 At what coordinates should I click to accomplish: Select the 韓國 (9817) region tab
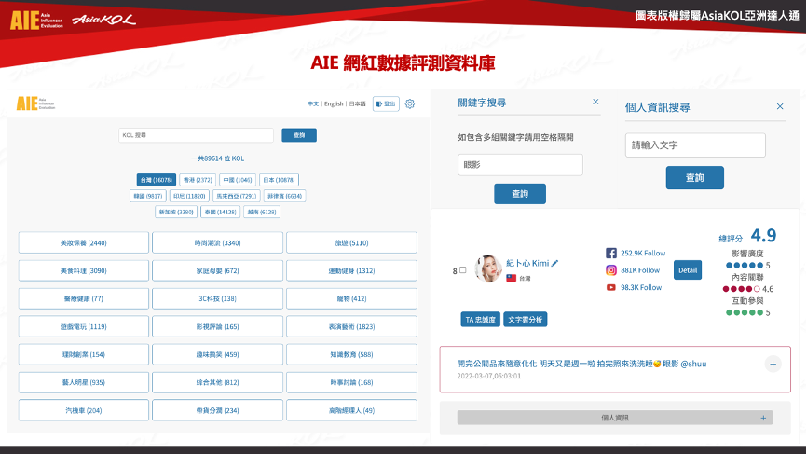(148, 196)
